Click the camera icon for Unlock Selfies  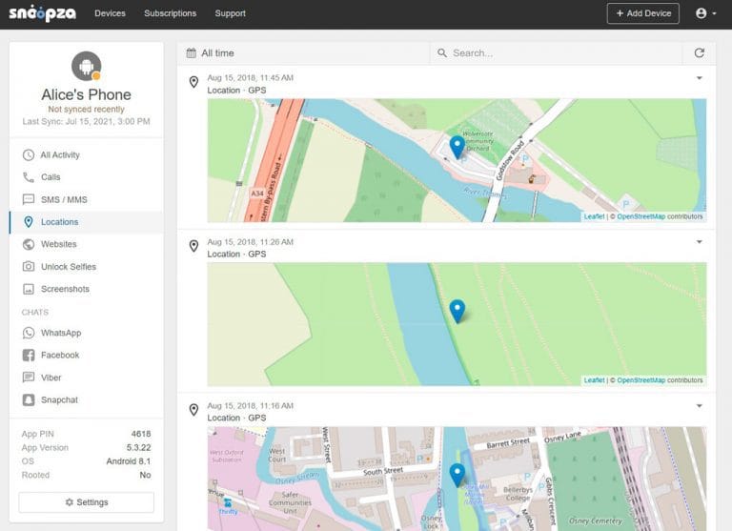[x=29, y=266]
